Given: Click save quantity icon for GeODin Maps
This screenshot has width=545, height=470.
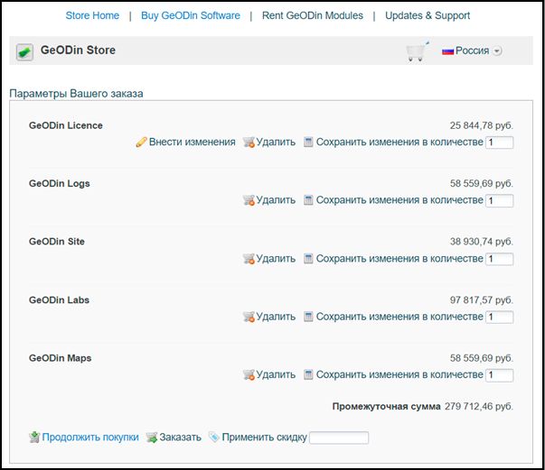Looking at the screenshot, I should (308, 374).
